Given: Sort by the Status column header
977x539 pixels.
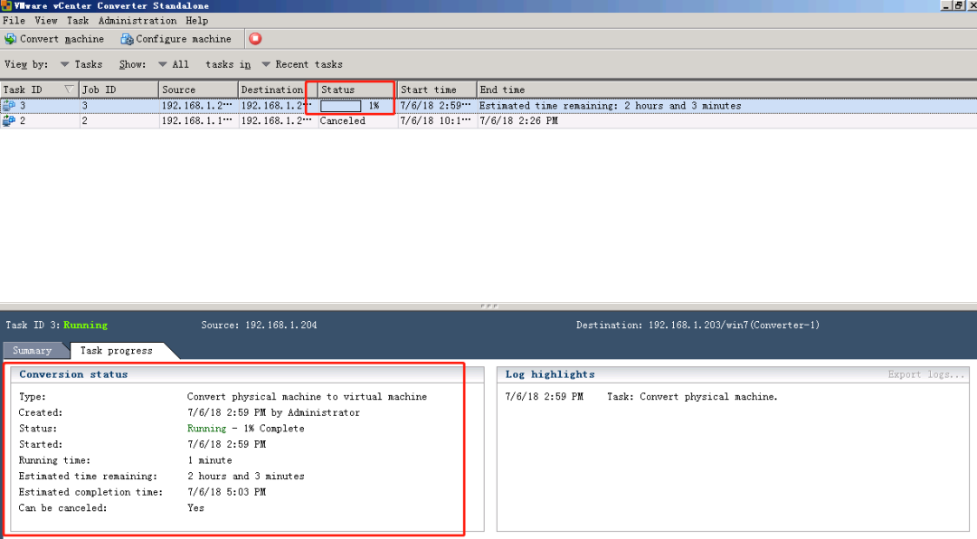Looking at the screenshot, I should tap(357, 90).
